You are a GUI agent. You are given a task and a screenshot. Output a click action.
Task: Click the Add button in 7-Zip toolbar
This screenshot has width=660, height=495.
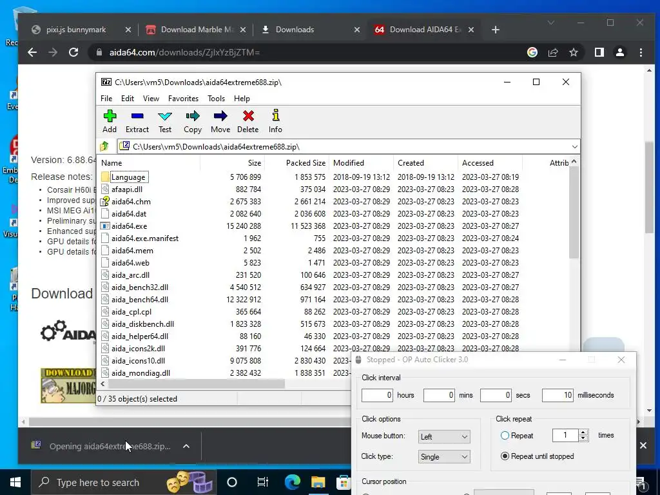coord(110,121)
